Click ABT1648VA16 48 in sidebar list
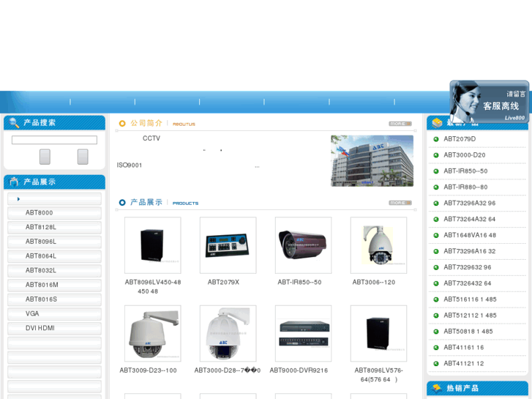The image size is (532, 399). tap(470, 235)
